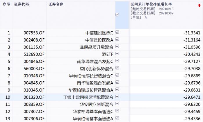Toggle checkbox for 酒ETF row
Image resolution: width=203 pixels, height=122 pixels.
(x=117, y=53)
